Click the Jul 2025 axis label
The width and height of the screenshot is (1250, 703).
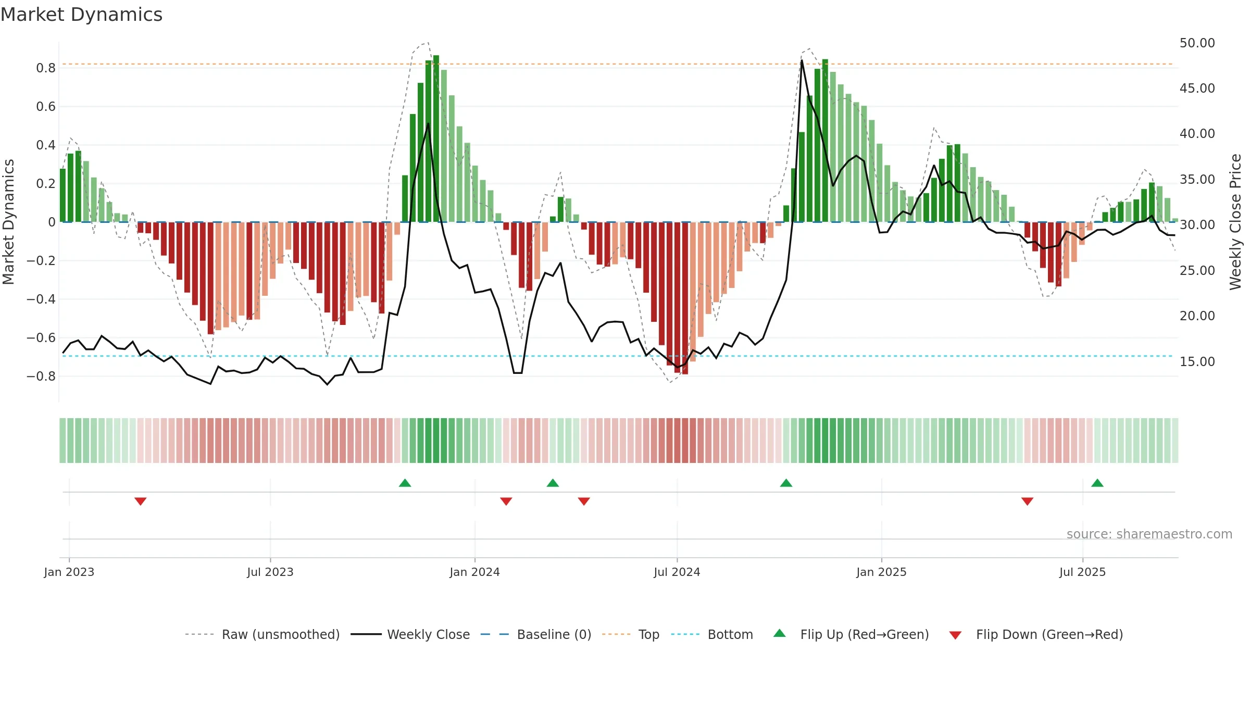[x=1082, y=572]
